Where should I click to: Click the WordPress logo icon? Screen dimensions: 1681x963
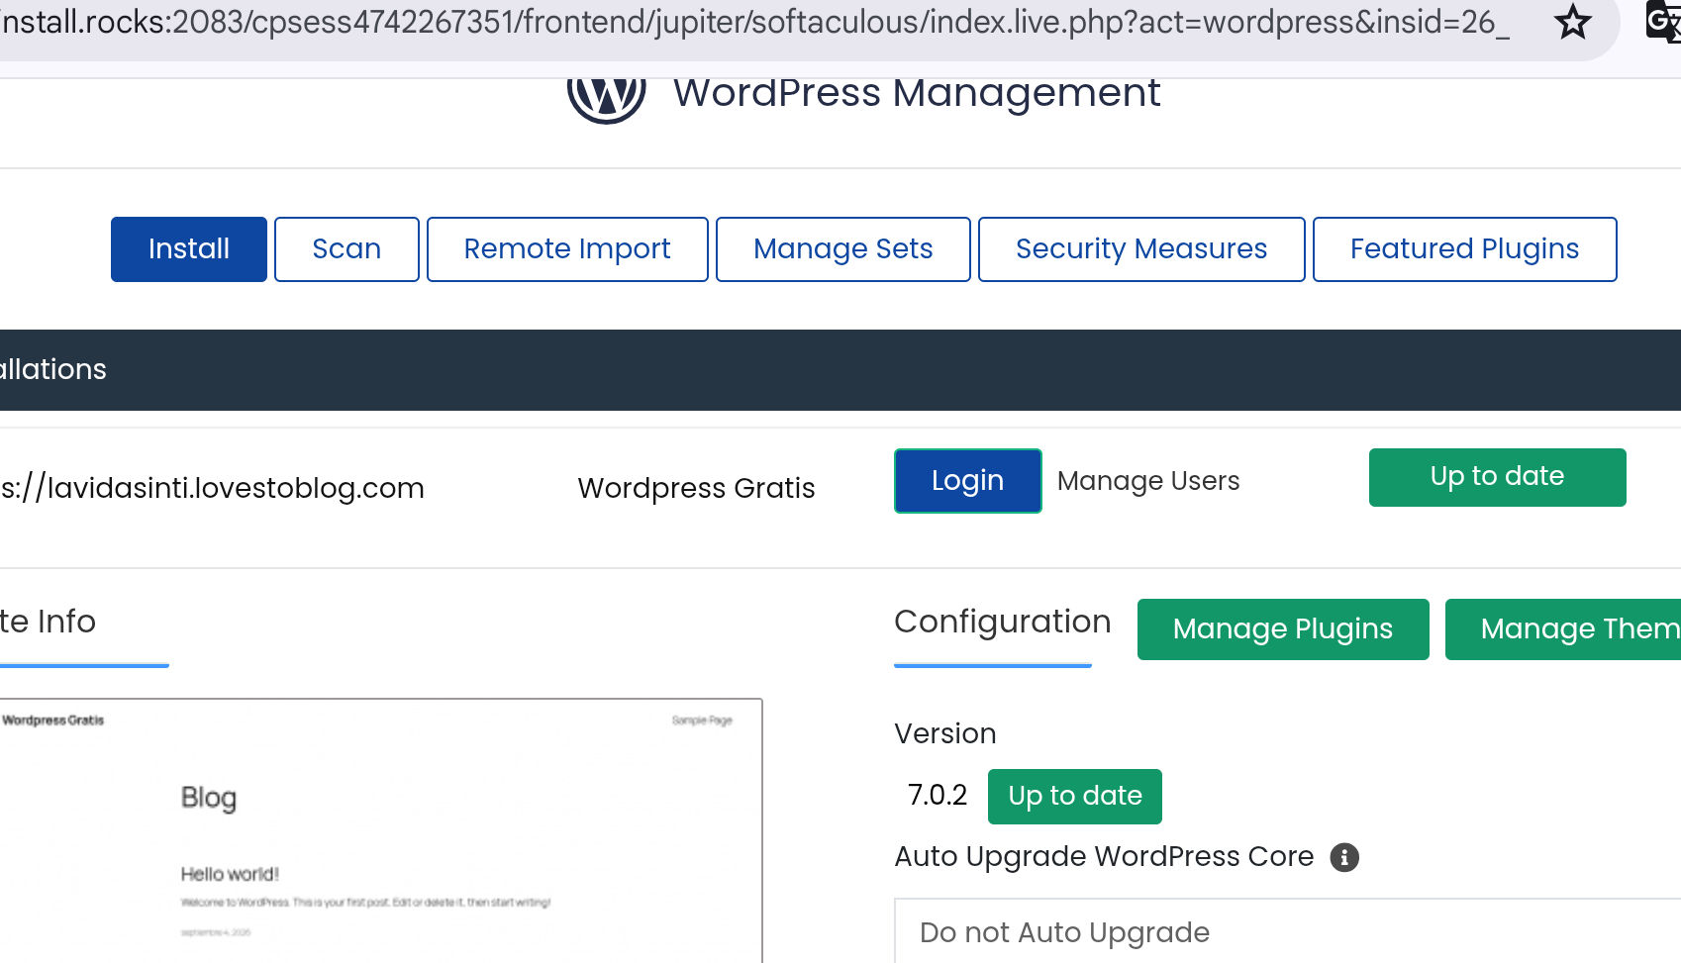click(x=606, y=97)
